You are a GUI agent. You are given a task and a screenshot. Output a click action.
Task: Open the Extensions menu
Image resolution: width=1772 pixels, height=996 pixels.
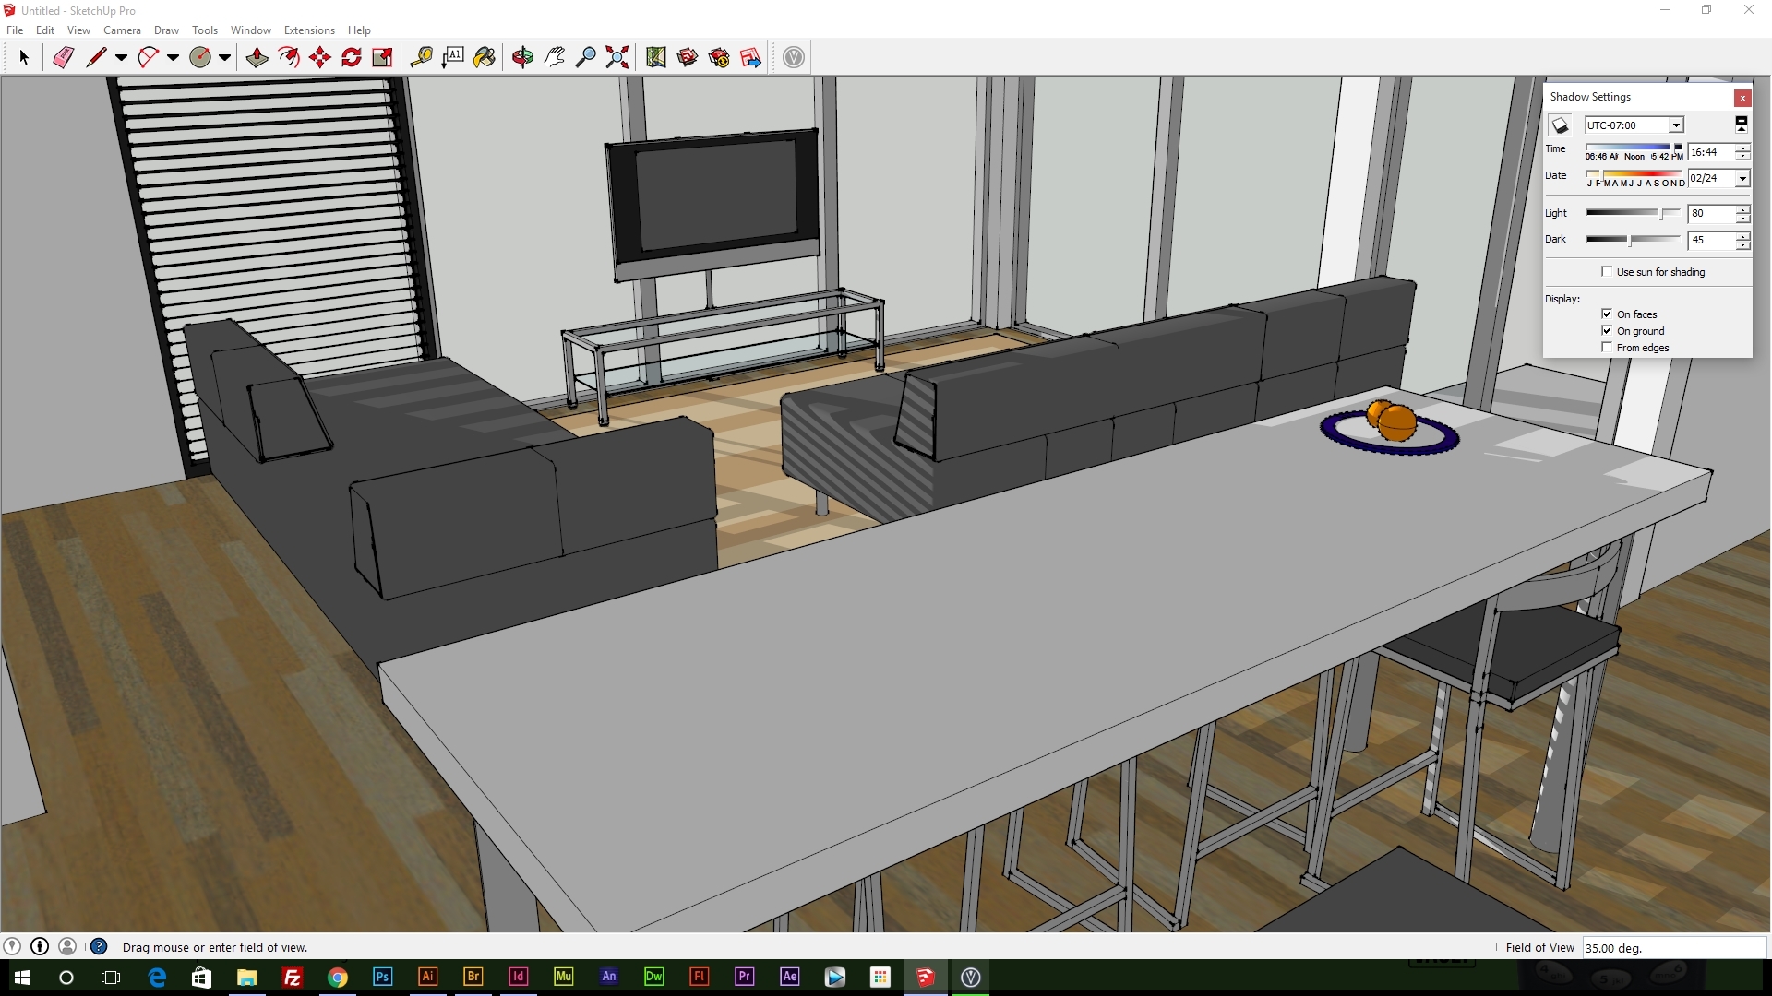[309, 30]
